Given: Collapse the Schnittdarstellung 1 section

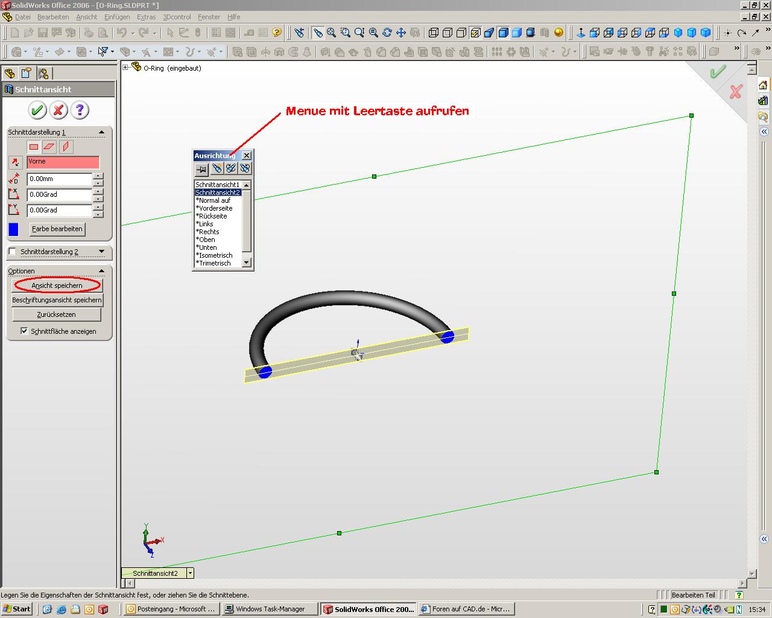Looking at the screenshot, I should tap(101, 132).
